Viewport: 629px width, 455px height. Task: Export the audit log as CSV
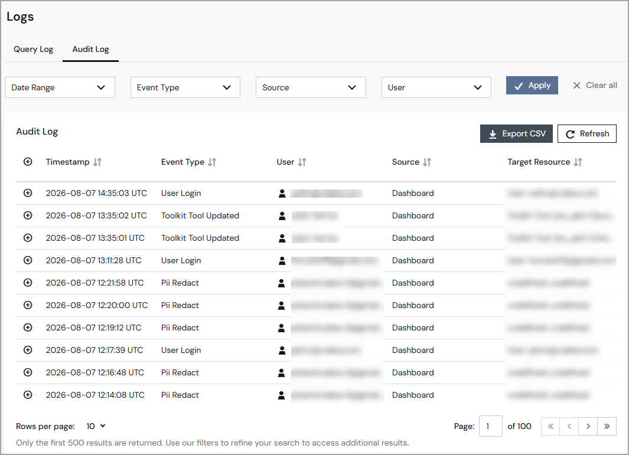[x=516, y=133]
